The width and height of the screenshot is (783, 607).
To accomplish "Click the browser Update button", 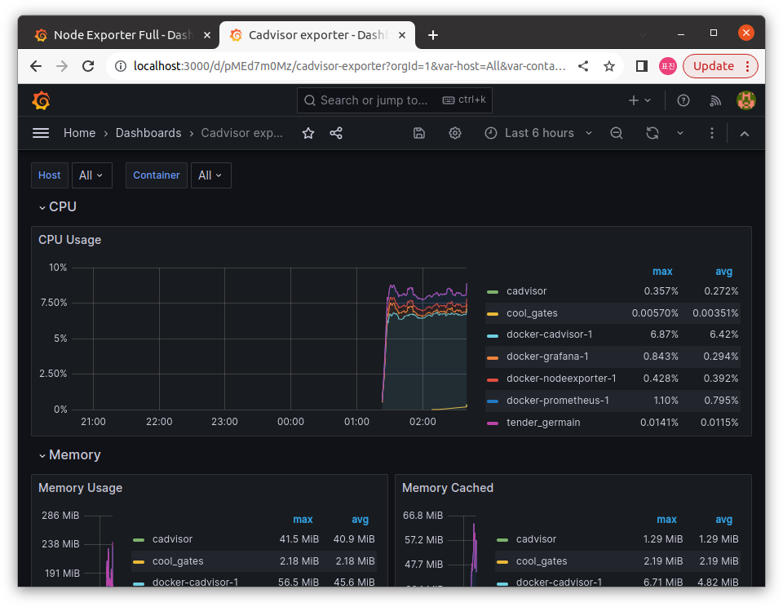I will 720,66.
